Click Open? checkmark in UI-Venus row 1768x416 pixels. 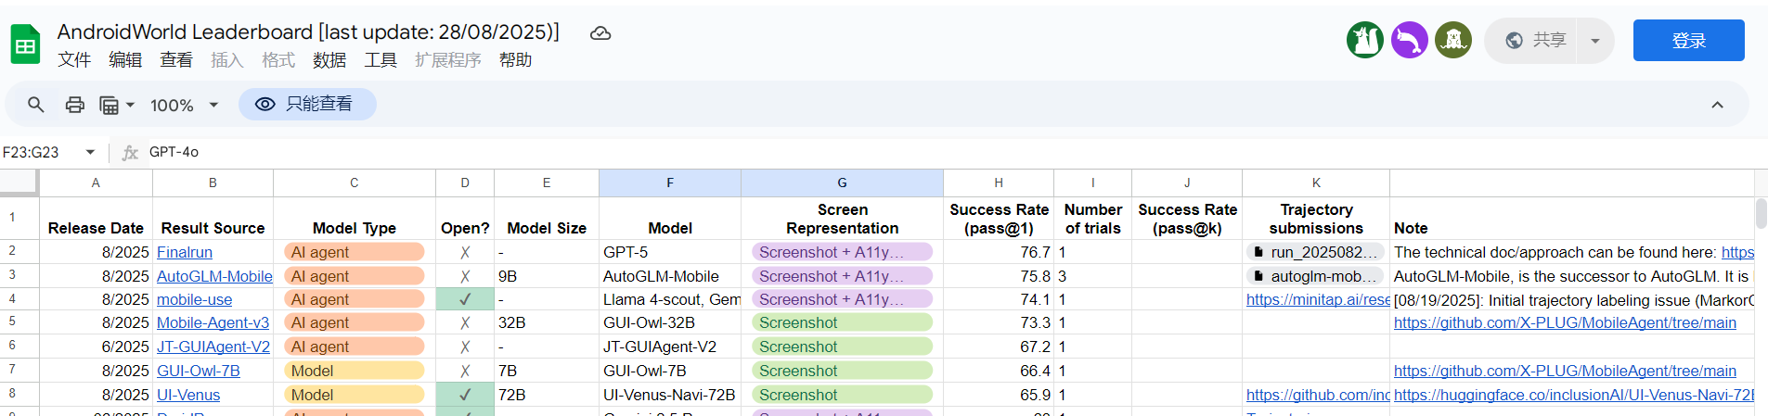tap(465, 395)
